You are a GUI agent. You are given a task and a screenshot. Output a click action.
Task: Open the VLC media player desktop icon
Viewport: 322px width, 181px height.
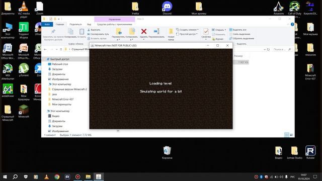[24, 7]
